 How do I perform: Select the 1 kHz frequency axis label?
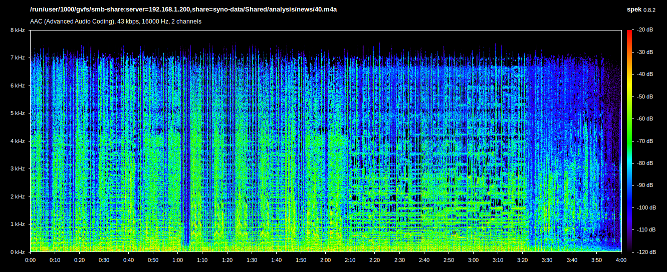(17, 224)
